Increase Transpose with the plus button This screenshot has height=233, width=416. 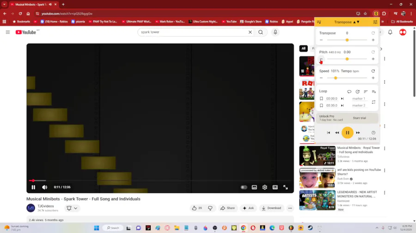(x=373, y=40)
